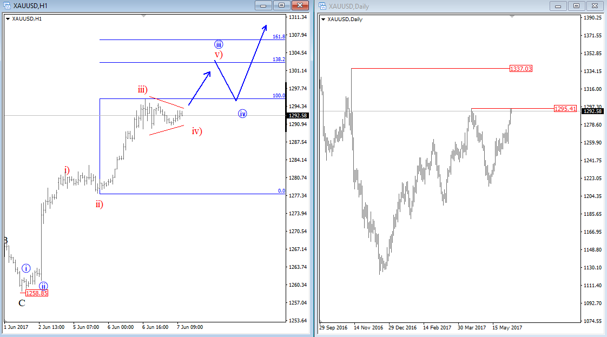The height and width of the screenshot is (337, 607).
Task: Click the chart shift marker on Daily chart
Action: pos(512,16)
